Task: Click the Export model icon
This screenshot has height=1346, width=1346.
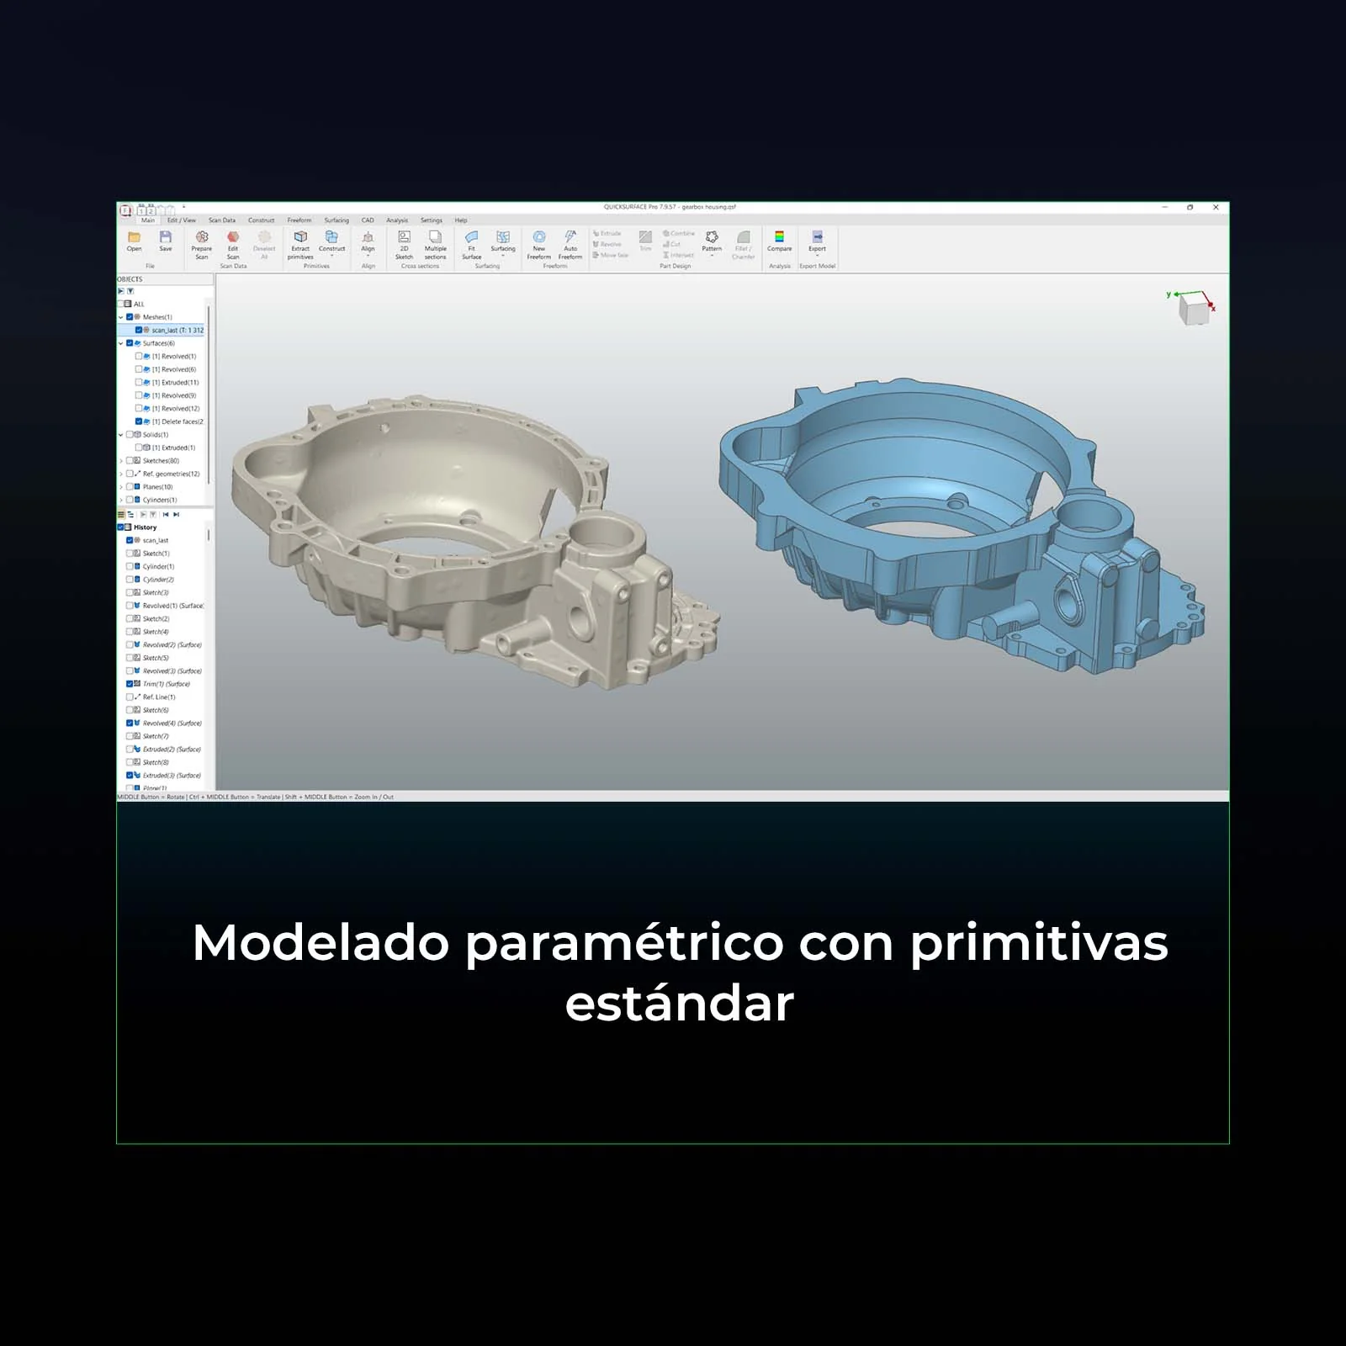Action: [817, 237]
